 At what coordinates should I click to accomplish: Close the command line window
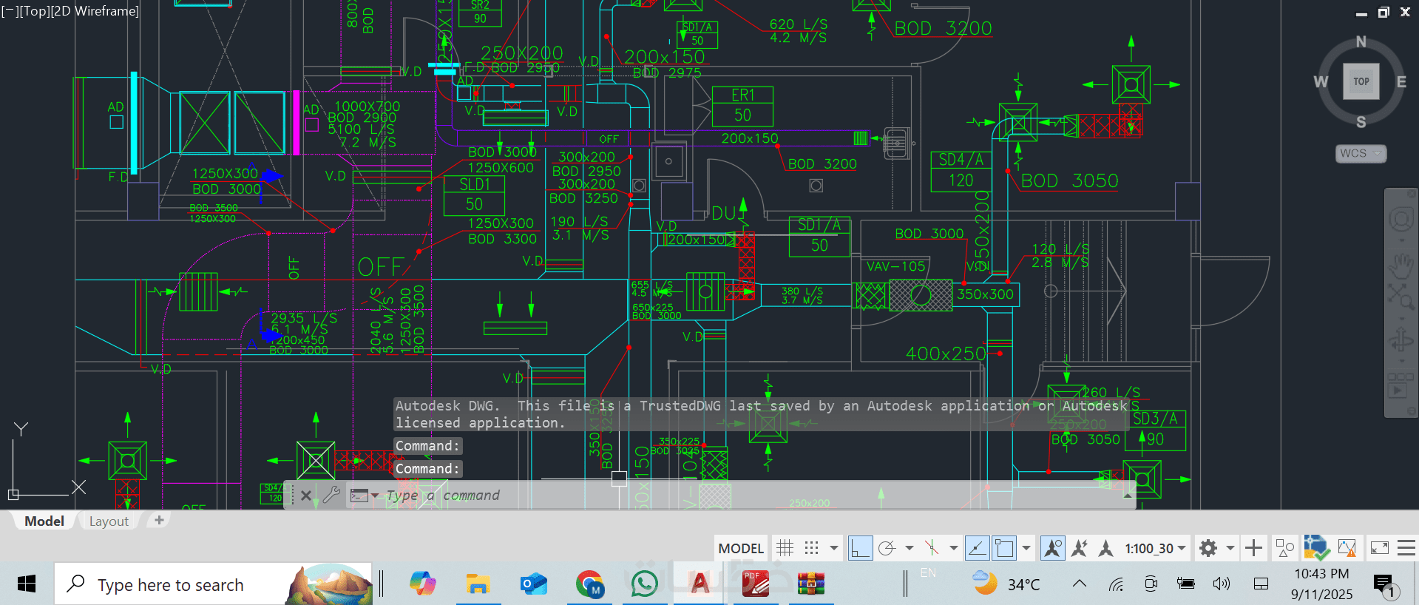pos(306,496)
